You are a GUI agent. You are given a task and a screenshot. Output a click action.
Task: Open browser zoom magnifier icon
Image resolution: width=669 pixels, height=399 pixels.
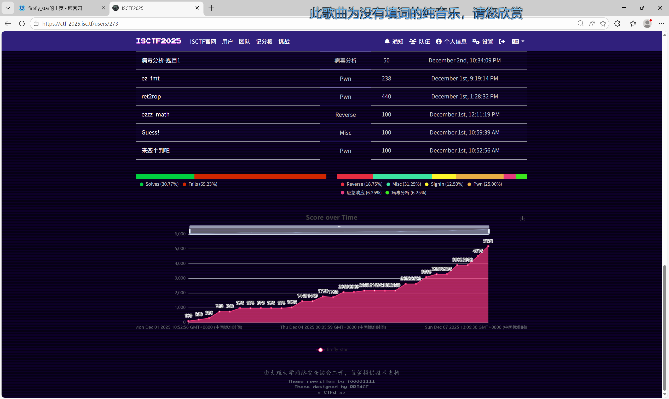pyautogui.click(x=580, y=24)
